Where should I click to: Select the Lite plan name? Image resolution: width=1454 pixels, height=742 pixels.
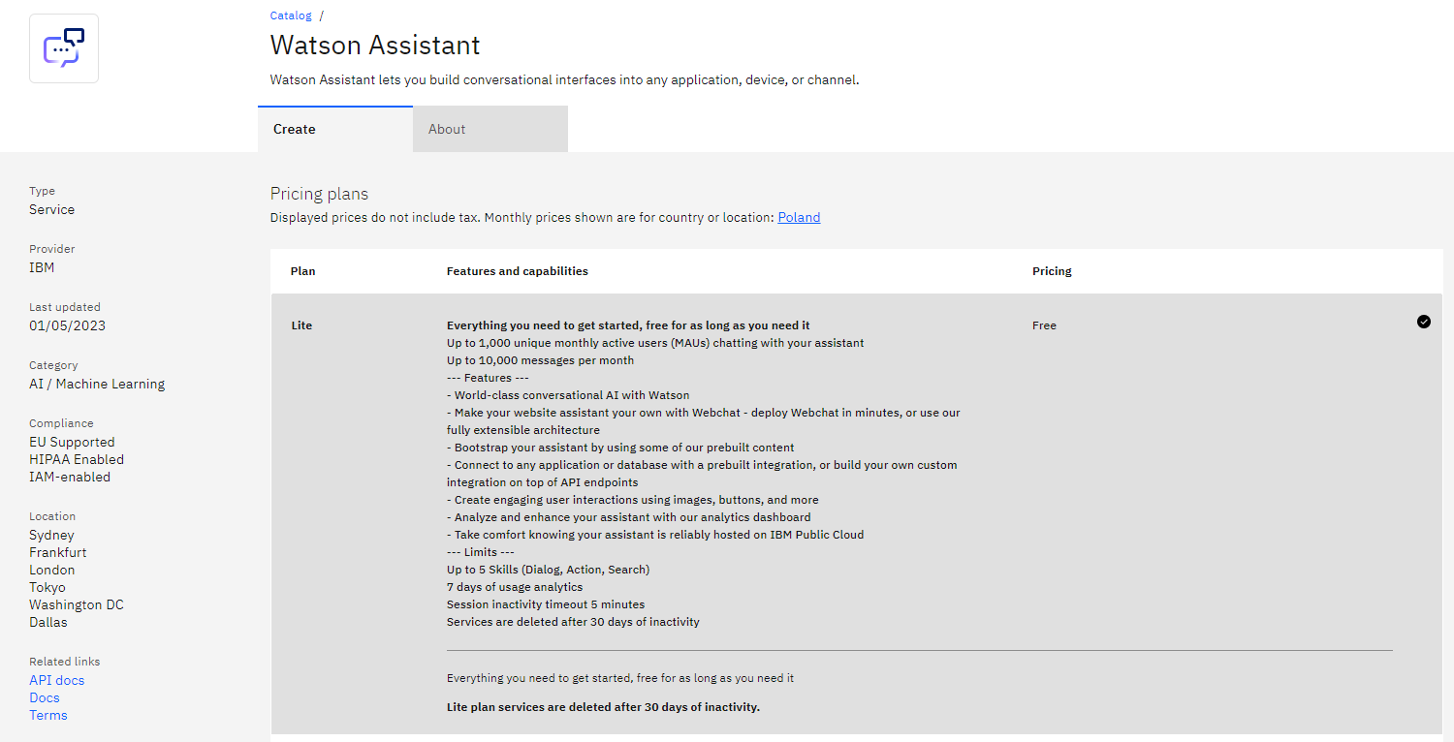301,325
